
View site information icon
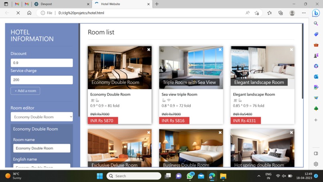43,13
